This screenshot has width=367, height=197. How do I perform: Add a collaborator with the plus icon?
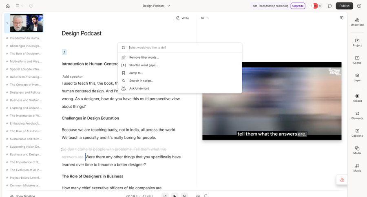[x=311, y=6]
